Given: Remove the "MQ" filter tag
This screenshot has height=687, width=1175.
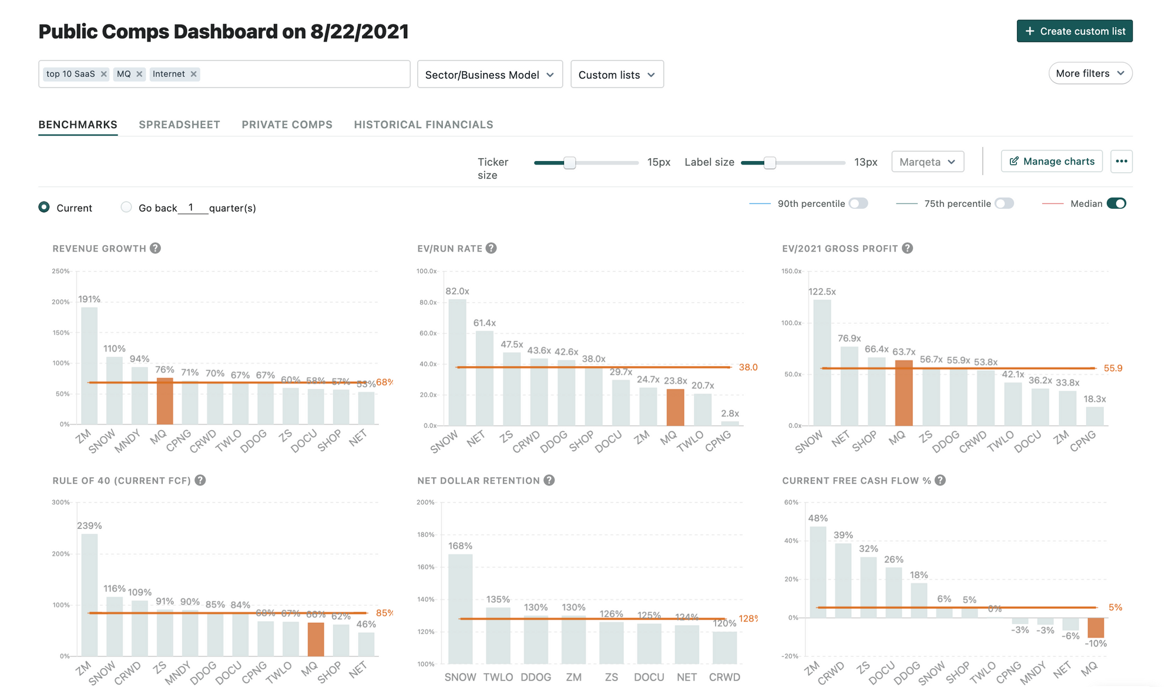Looking at the screenshot, I should pos(139,73).
